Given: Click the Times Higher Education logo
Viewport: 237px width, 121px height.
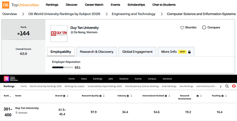Looking at the screenshot, I should [11, 78].
